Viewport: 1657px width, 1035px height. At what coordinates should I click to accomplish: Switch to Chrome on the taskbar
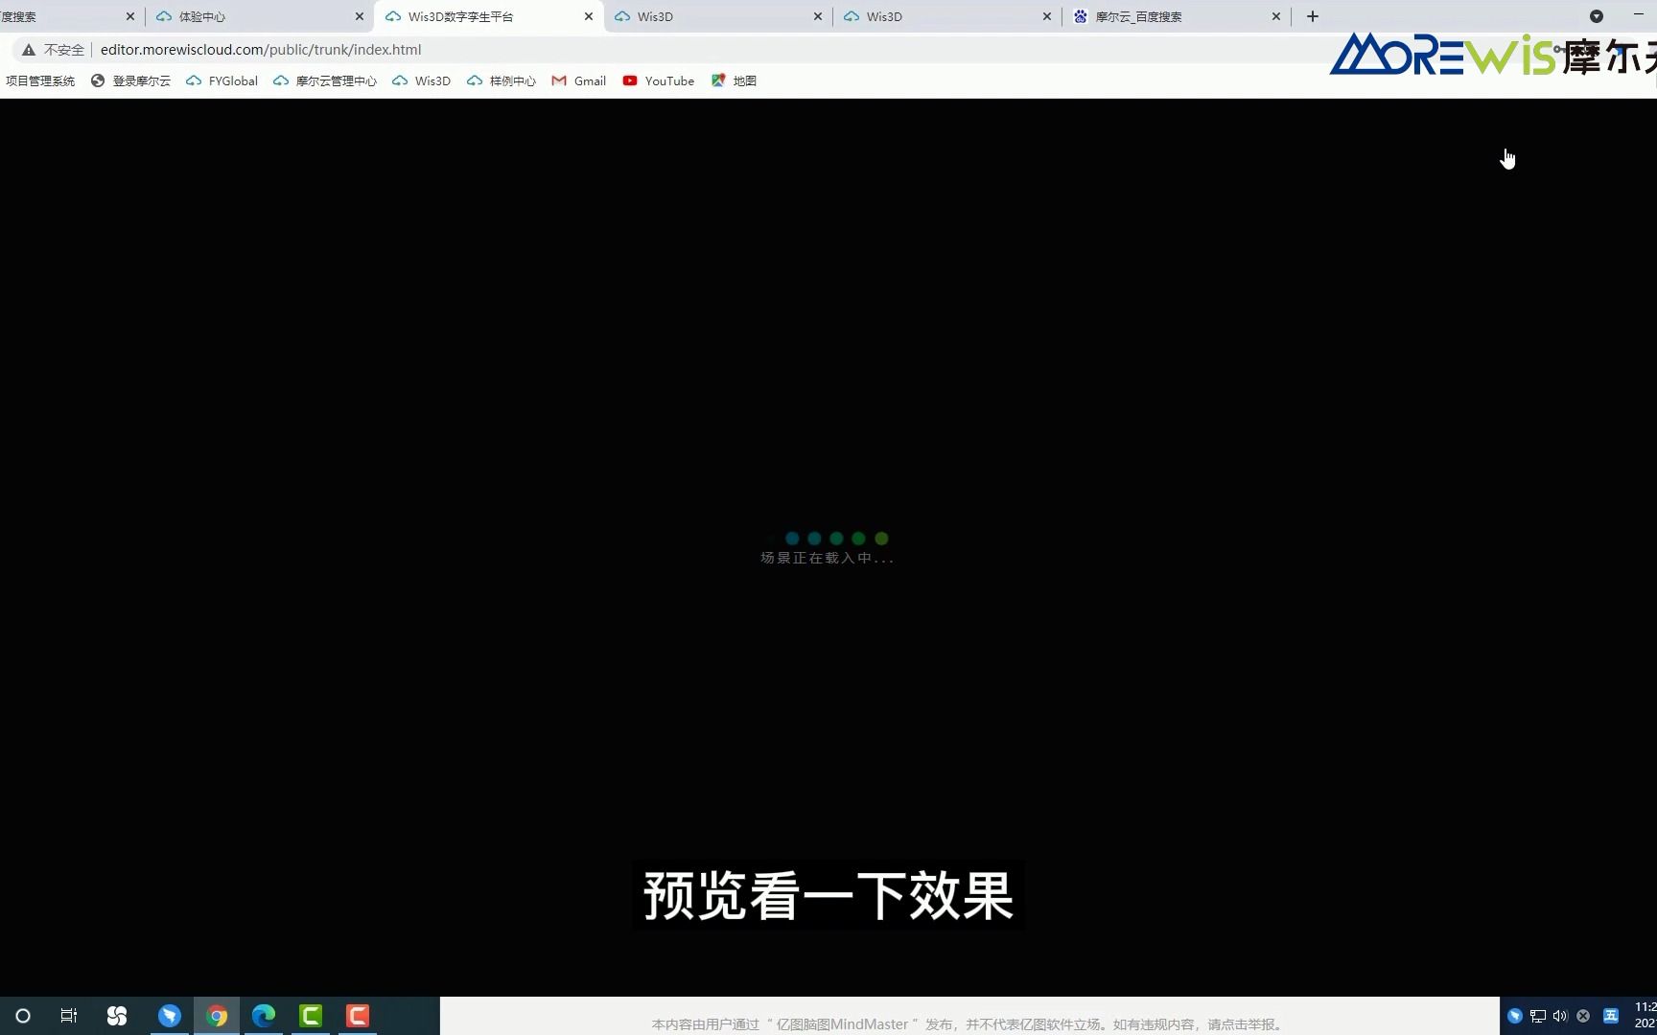coord(217,1016)
